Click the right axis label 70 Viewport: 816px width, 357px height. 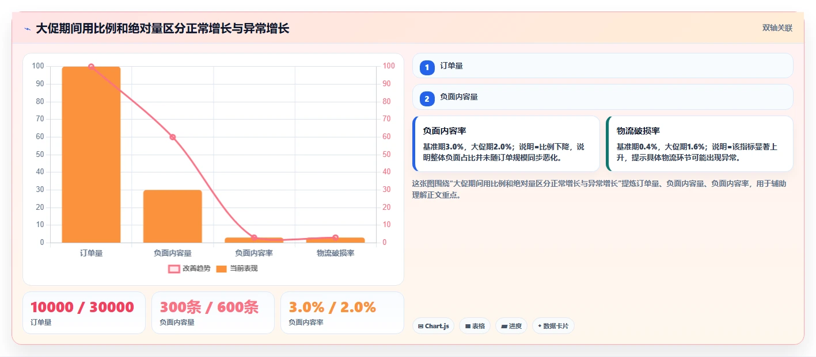coord(386,119)
